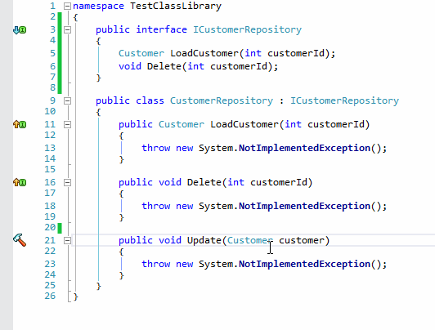Screen dimensions: 435x330
Task: Place the cursor in the interface's Delete declaration
Action: click(198, 66)
